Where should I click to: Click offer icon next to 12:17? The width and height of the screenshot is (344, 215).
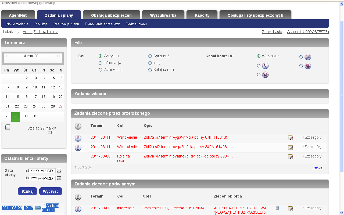(38, 208)
